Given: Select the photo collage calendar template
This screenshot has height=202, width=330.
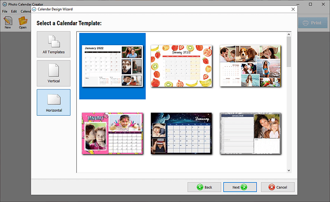Looking at the screenshot, I should (250, 66).
